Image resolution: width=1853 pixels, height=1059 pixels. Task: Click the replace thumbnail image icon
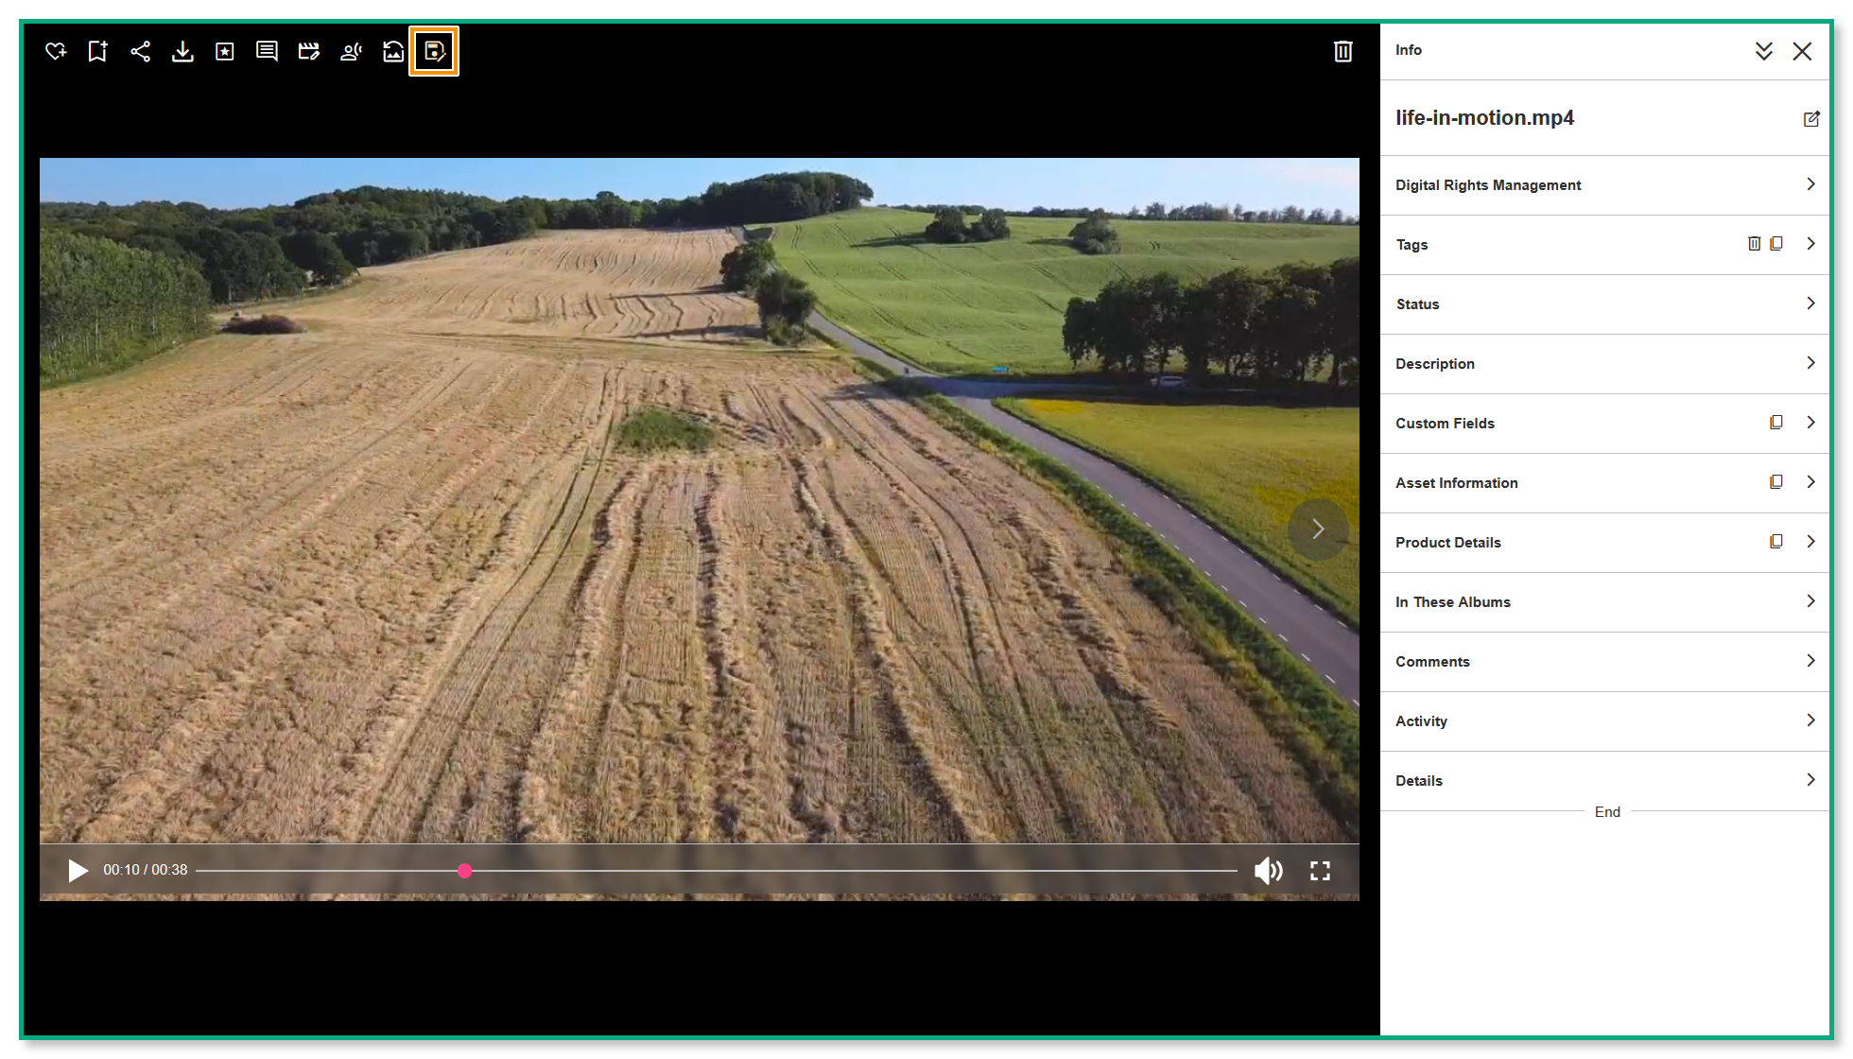(x=392, y=51)
